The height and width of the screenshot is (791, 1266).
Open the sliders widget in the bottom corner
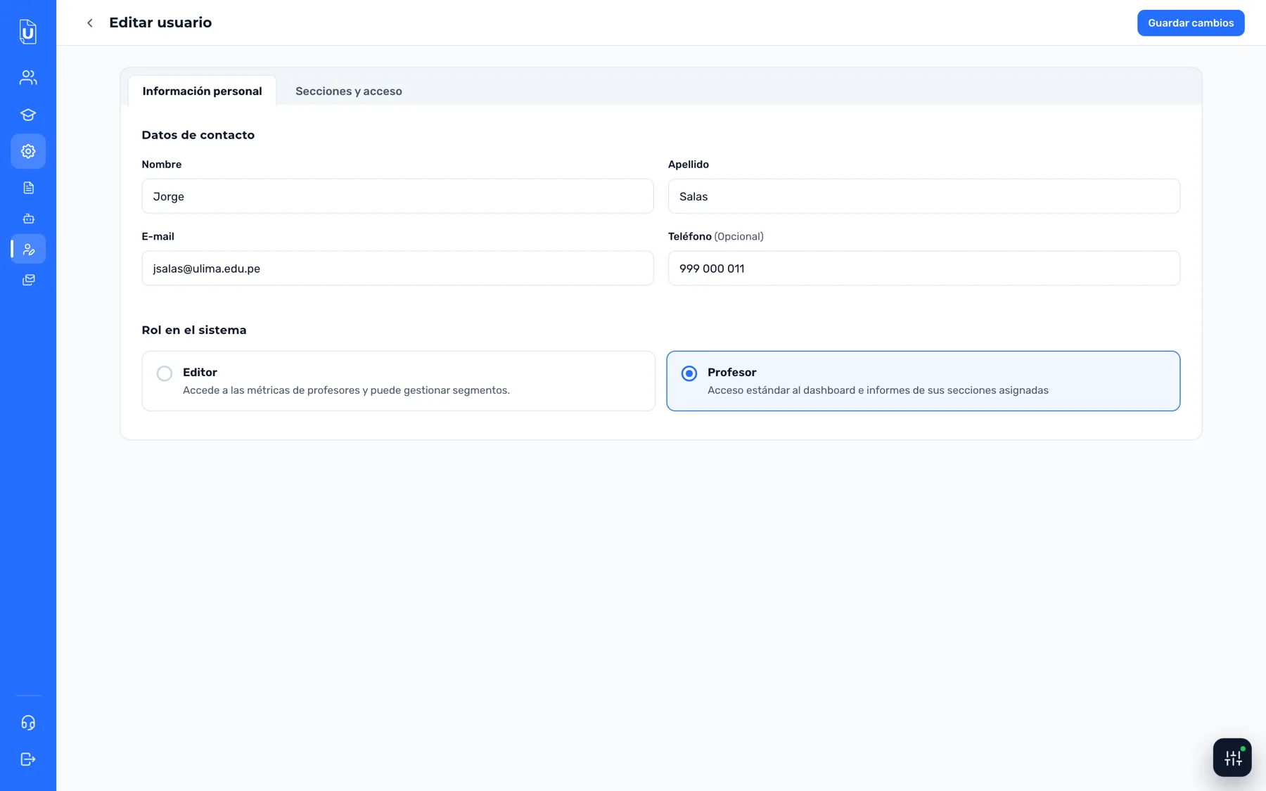click(x=1232, y=757)
